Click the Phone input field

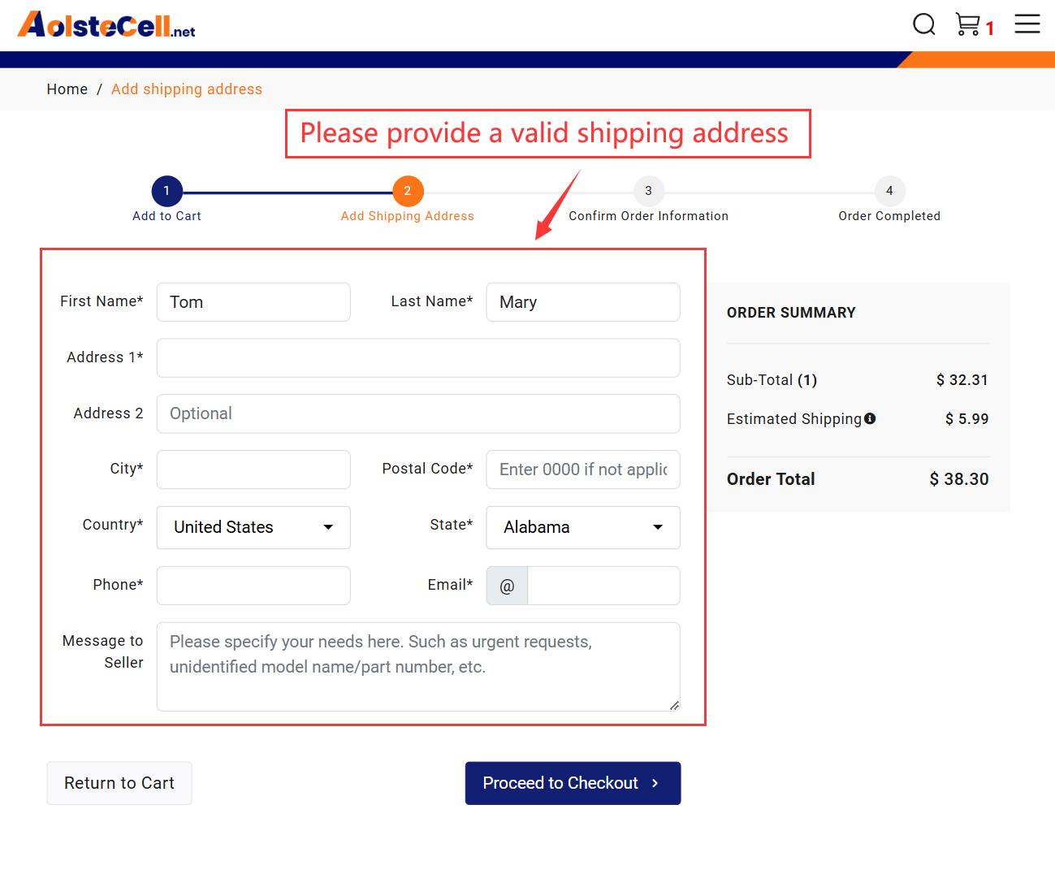pyautogui.click(x=253, y=586)
